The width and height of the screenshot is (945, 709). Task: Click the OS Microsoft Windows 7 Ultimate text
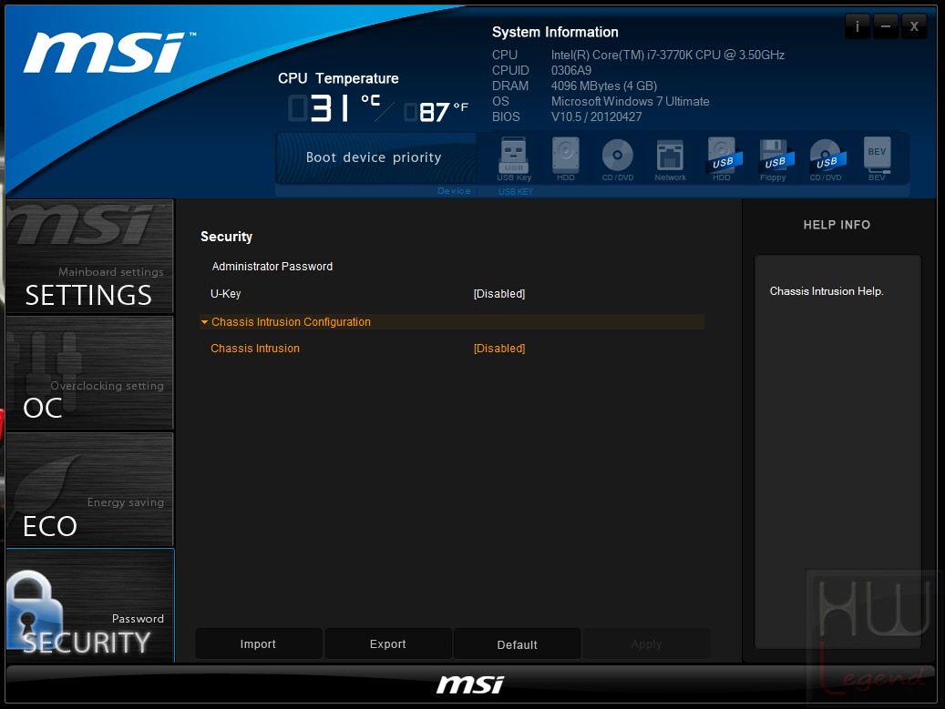pos(630,102)
